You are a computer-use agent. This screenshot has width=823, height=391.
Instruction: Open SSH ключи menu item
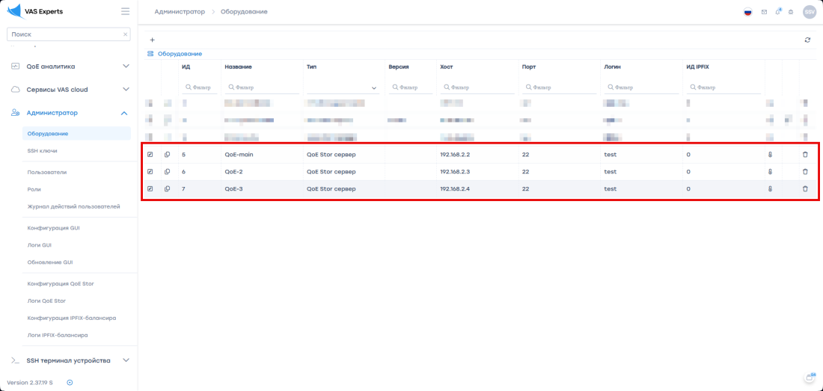[x=42, y=150]
